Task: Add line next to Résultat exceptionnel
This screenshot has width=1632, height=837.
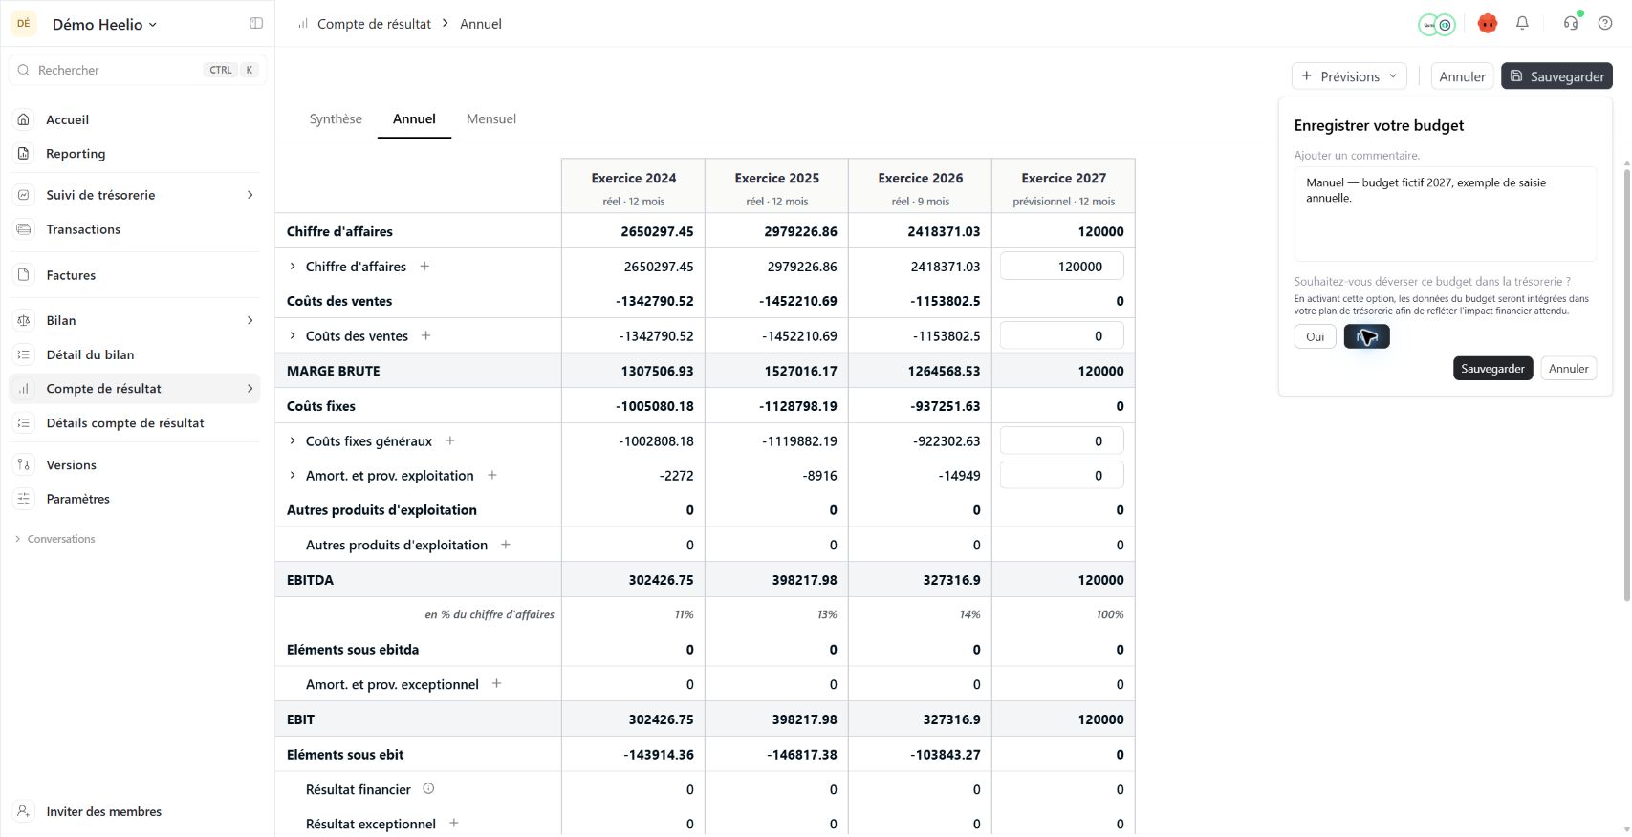Action: tap(454, 823)
